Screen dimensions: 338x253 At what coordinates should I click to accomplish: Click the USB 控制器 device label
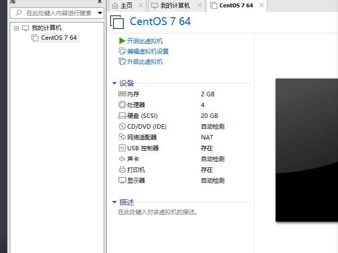point(143,148)
